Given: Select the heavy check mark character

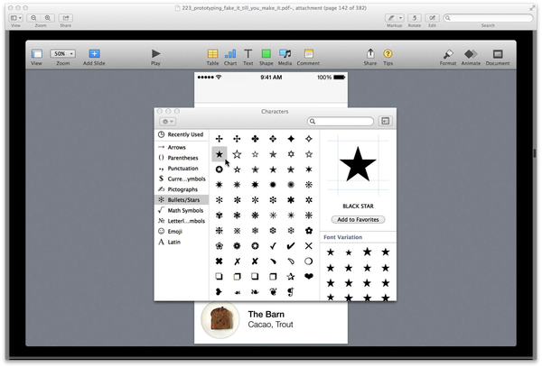Looking at the screenshot, I should (x=291, y=244).
